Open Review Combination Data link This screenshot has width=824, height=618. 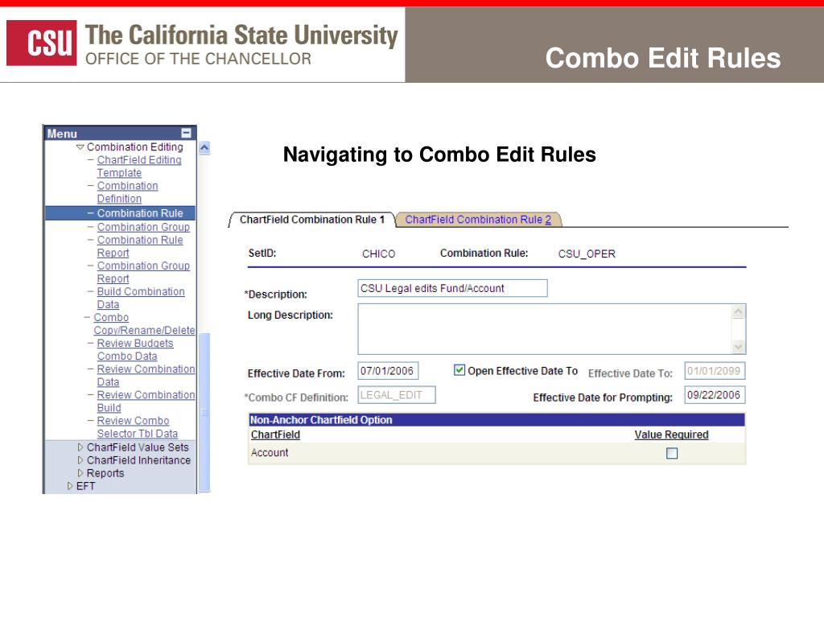click(x=146, y=375)
